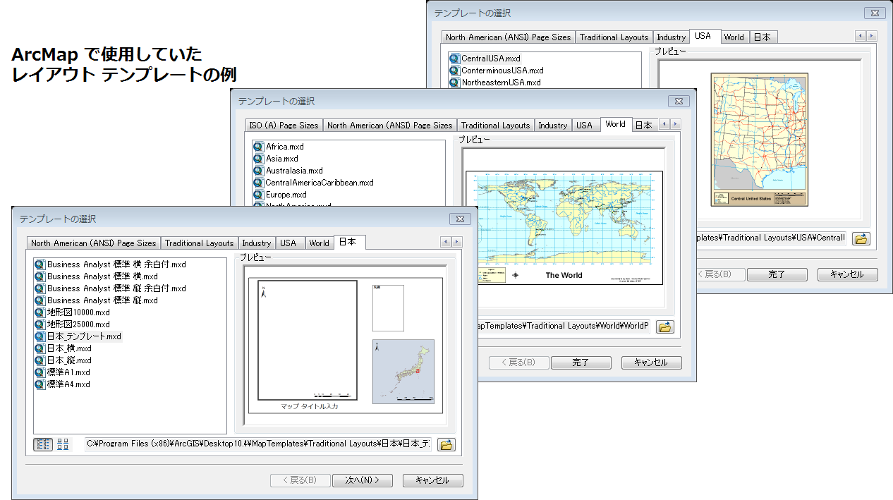893x500 pixels.
Task: Switch to thumbnail view in 日本 dialog
Action: (x=63, y=444)
